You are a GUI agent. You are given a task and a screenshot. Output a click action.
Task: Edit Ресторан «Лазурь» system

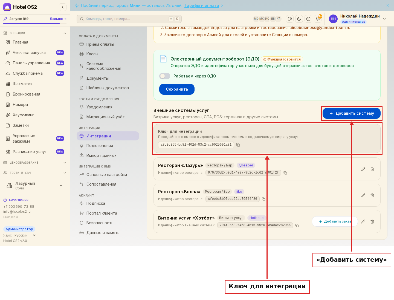363,169
